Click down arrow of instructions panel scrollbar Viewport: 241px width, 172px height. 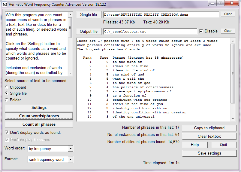tap(70, 73)
